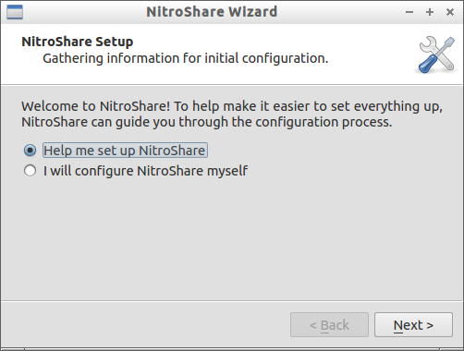Click the "NitroShare Wizard" window title
This screenshot has width=464, height=351.
click(212, 12)
